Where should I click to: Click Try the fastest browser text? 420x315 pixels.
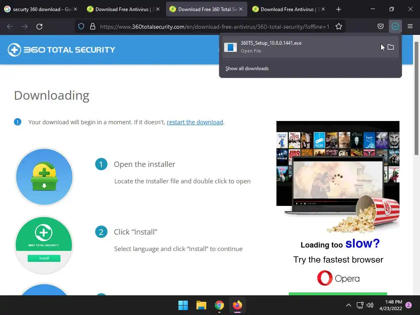click(x=338, y=260)
